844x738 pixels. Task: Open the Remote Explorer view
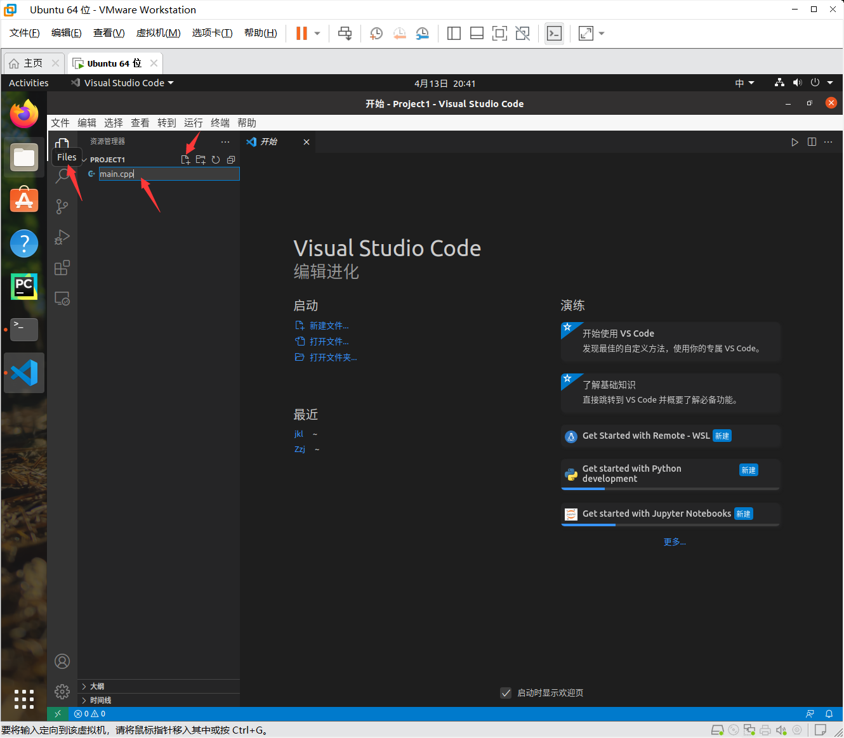point(62,298)
